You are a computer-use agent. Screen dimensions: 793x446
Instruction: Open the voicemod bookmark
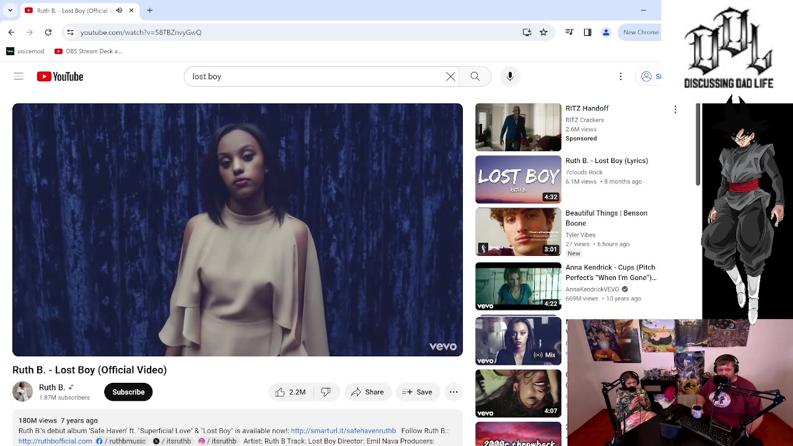[x=25, y=51]
